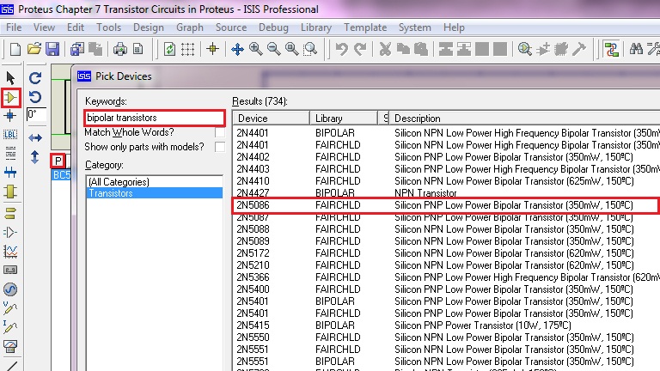Select Transistors in the Category list
The height and width of the screenshot is (371, 660).
(111, 194)
